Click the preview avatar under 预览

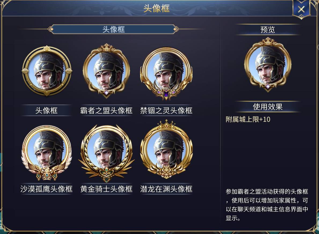pyautogui.click(x=268, y=65)
